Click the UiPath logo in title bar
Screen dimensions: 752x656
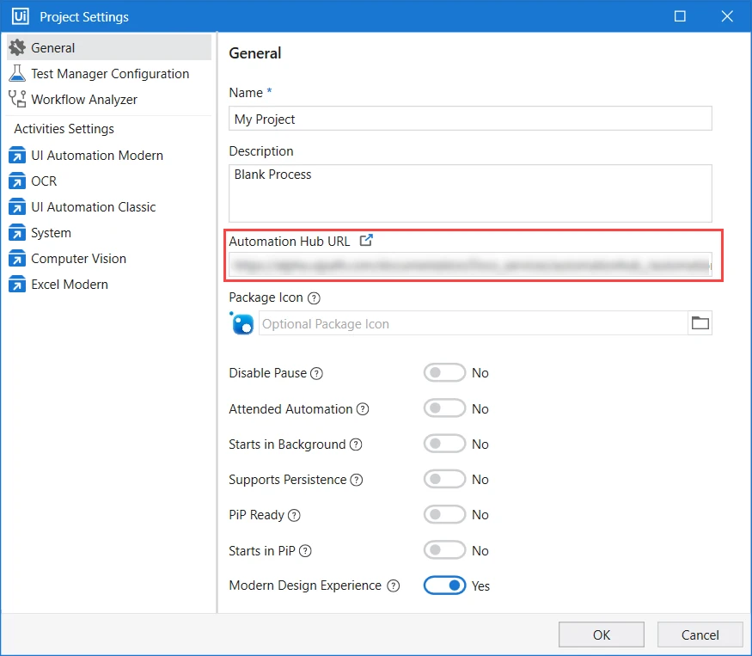pos(20,16)
